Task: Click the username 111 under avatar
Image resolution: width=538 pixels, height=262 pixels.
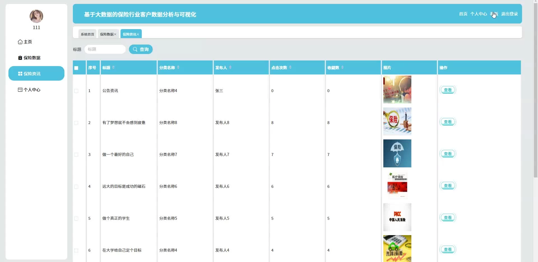Action: (x=36, y=27)
